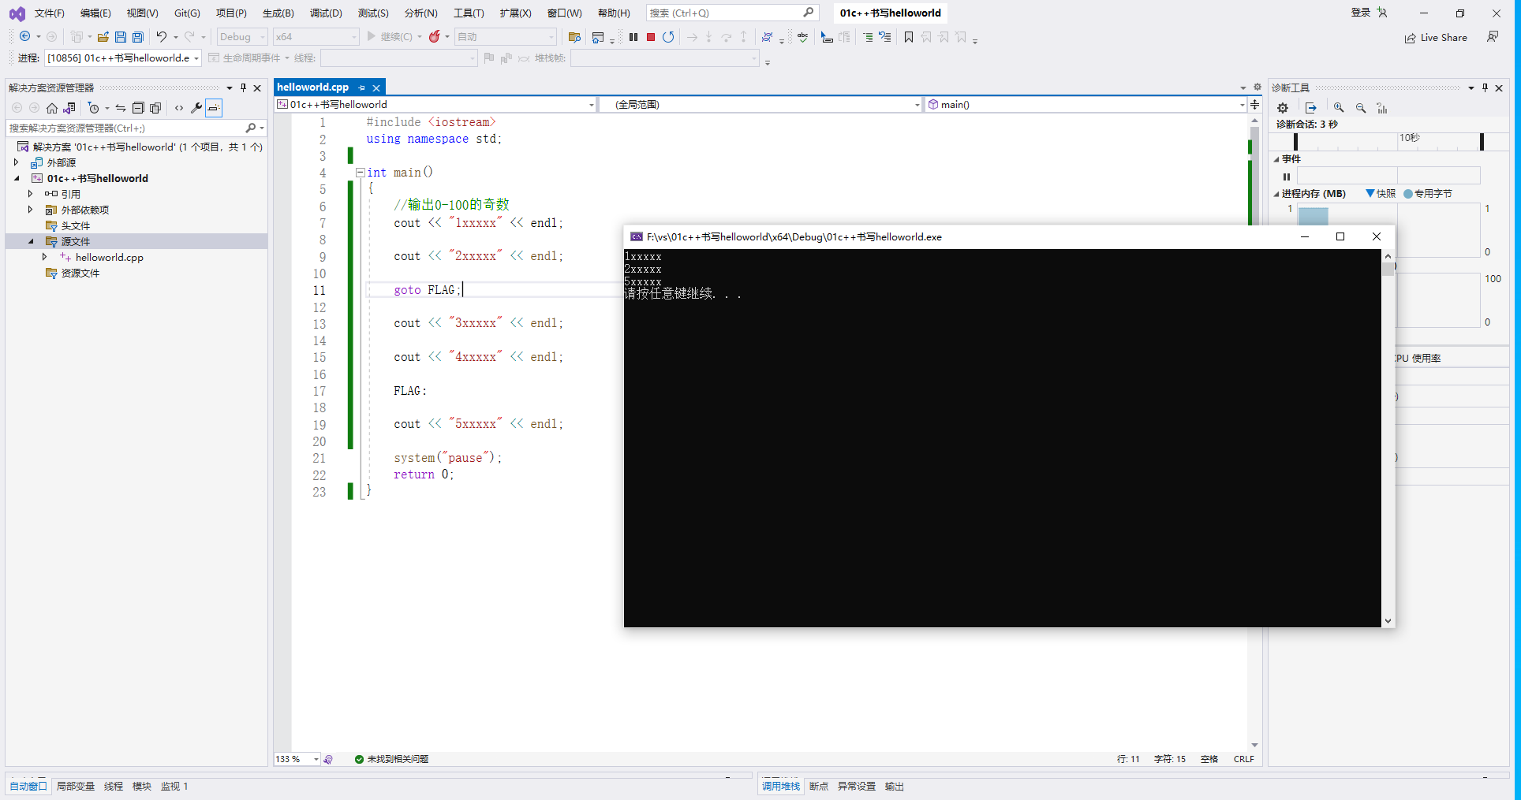Sync with active document in Solution Explorer
Image resolution: width=1521 pixels, height=800 pixels.
(x=121, y=108)
